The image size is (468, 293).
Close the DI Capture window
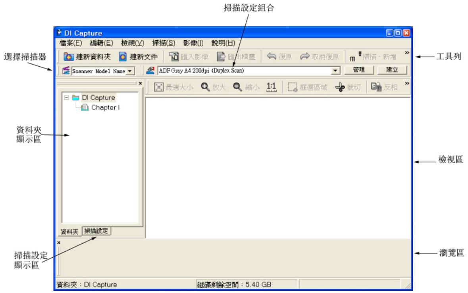(406, 33)
